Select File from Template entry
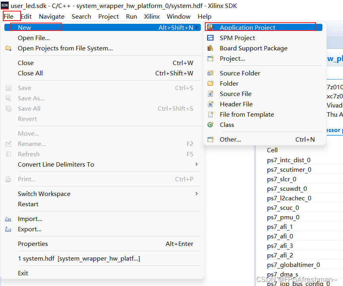 pos(264,114)
